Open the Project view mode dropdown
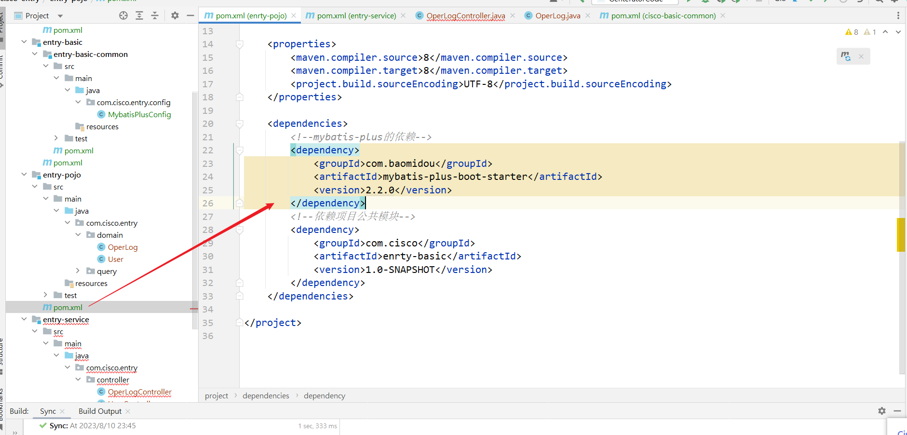907x435 pixels. (x=60, y=15)
